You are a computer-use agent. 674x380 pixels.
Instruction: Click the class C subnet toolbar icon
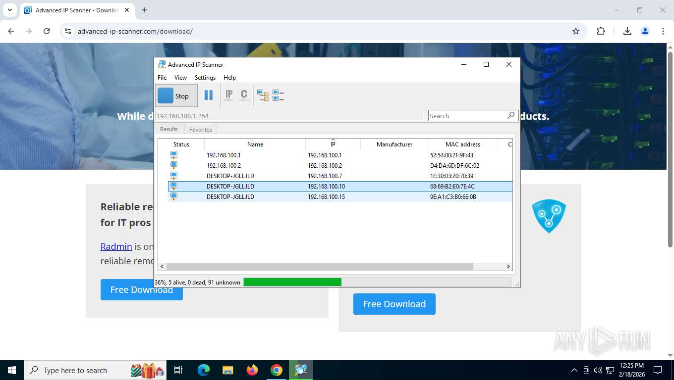coord(244,95)
